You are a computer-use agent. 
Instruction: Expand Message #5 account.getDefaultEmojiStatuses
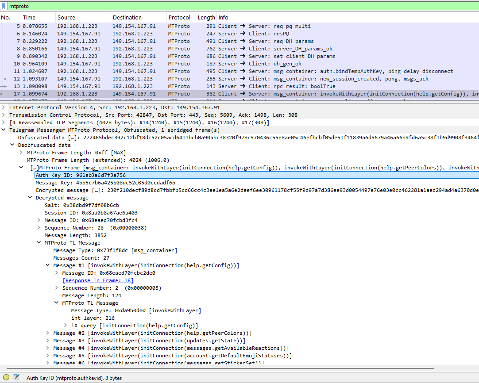coord(48,356)
